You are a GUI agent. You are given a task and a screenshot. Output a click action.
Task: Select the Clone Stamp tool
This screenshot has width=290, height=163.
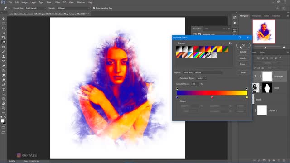[3, 56]
